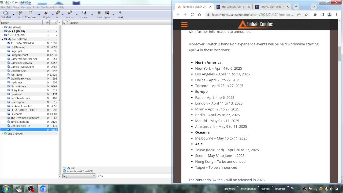The width and height of the screenshot is (343, 193).
Task: Open the Tag quick search dropdown
Action: click(79, 176)
